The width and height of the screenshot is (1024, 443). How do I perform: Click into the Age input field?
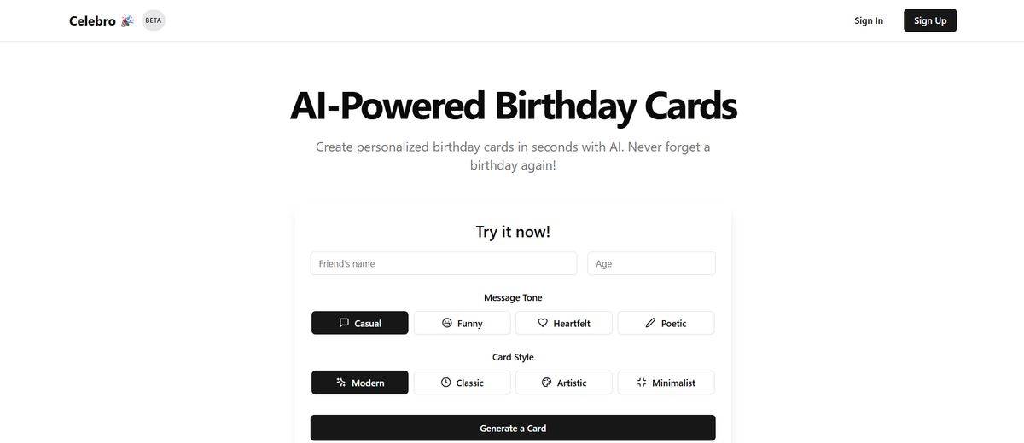click(x=651, y=263)
